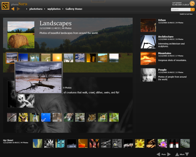Click into the Search field

pos(181,10)
